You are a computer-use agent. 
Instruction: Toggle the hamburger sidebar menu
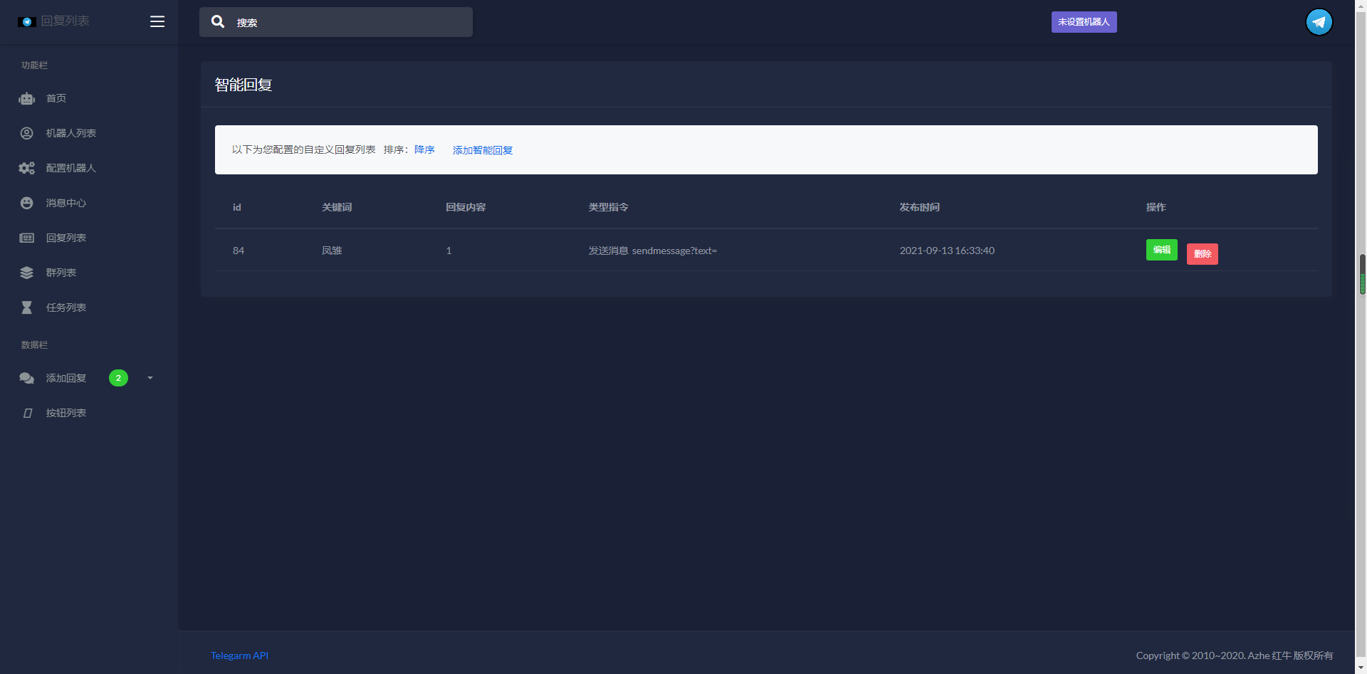(157, 21)
